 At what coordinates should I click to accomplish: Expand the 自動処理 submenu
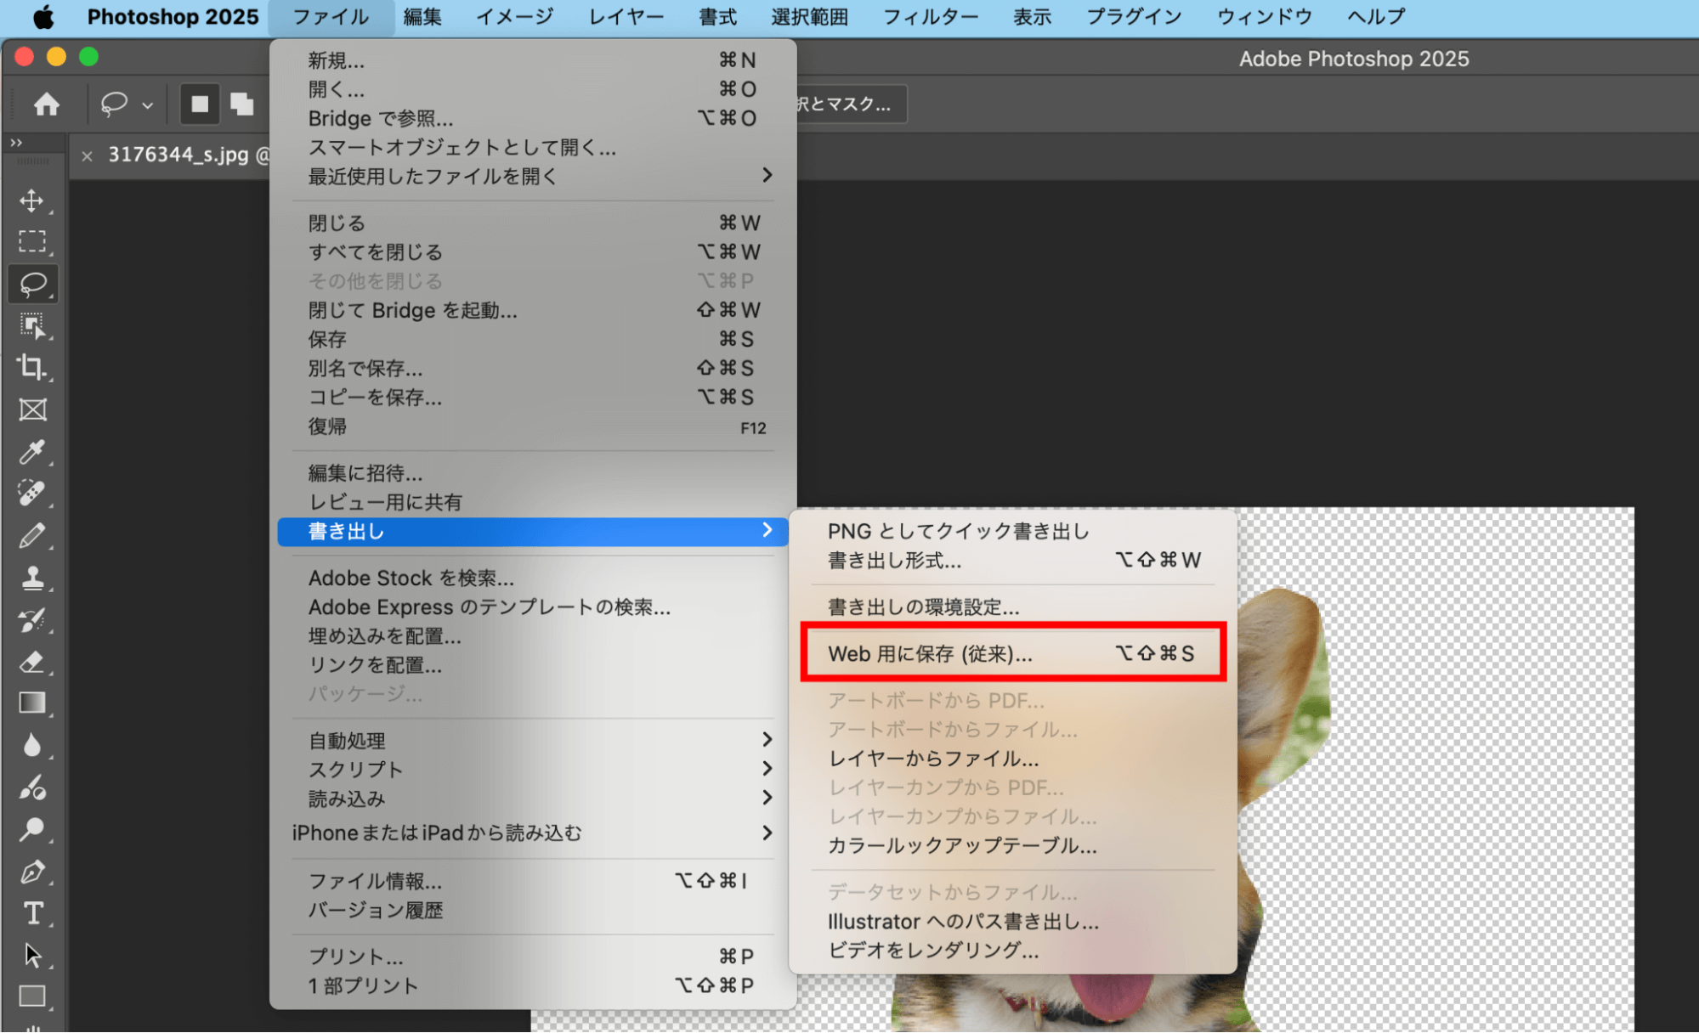[533, 741]
